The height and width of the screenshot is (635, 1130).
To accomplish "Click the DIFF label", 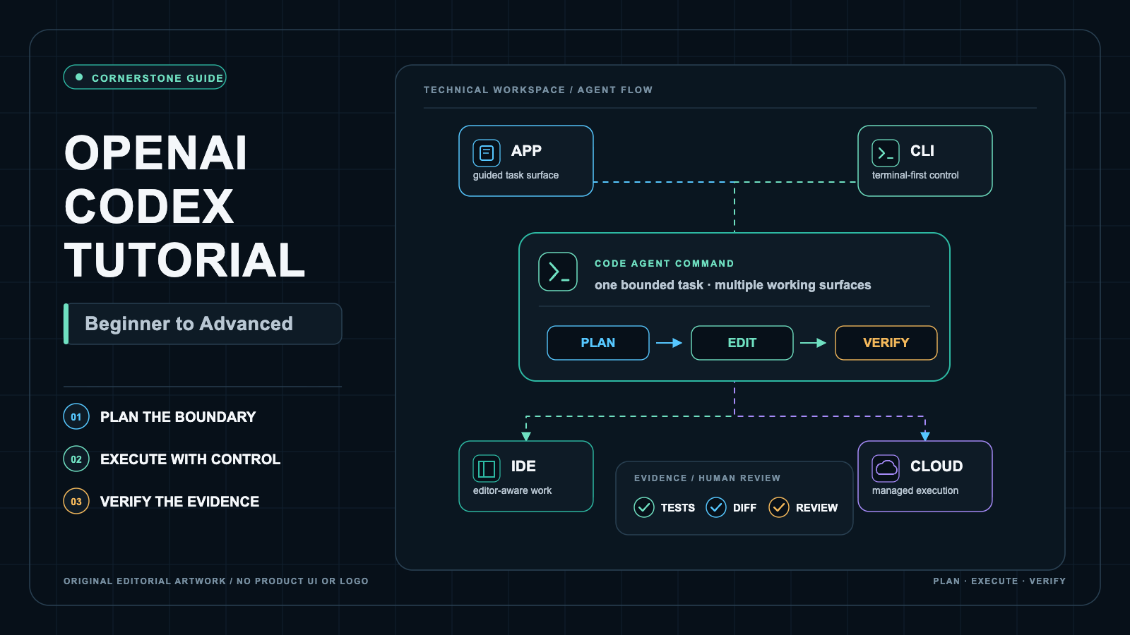I will 744,507.
